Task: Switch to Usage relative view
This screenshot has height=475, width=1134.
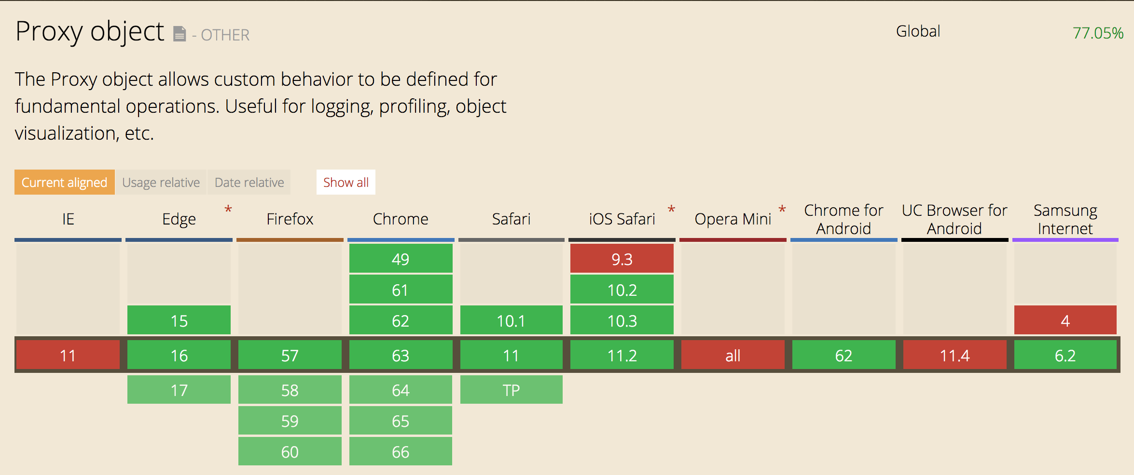Action: point(161,182)
